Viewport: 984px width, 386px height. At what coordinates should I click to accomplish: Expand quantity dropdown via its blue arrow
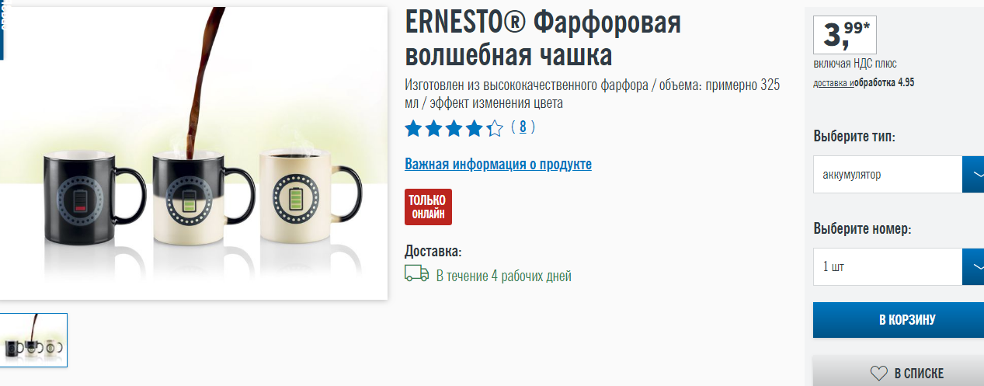coord(973,266)
